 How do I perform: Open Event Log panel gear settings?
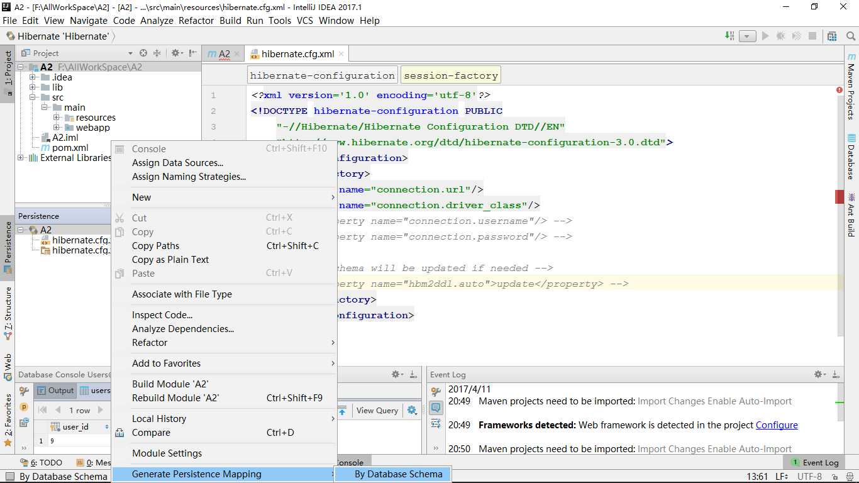[x=820, y=374]
